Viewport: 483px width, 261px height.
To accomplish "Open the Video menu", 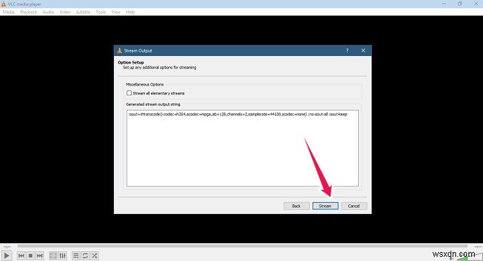I will tap(65, 12).
